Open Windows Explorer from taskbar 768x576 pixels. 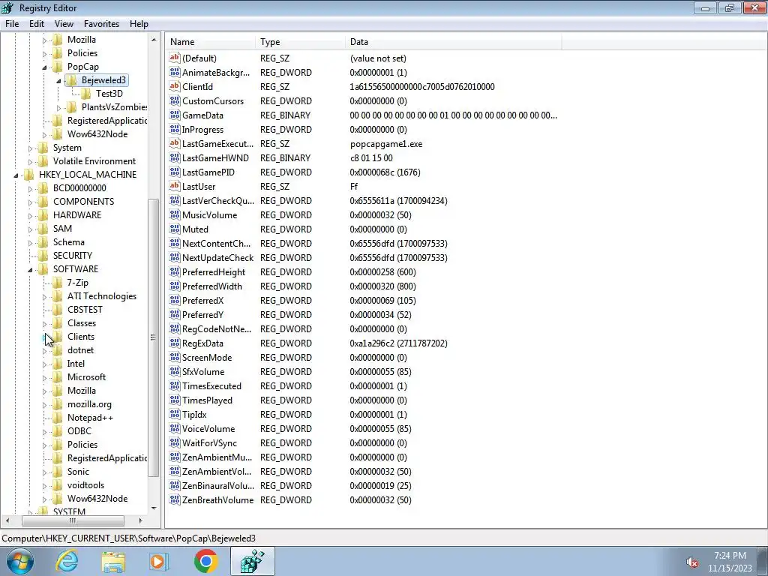[114, 561]
